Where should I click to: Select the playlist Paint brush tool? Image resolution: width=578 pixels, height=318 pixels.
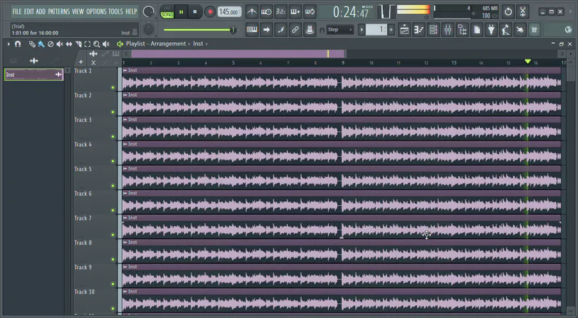tap(41, 44)
